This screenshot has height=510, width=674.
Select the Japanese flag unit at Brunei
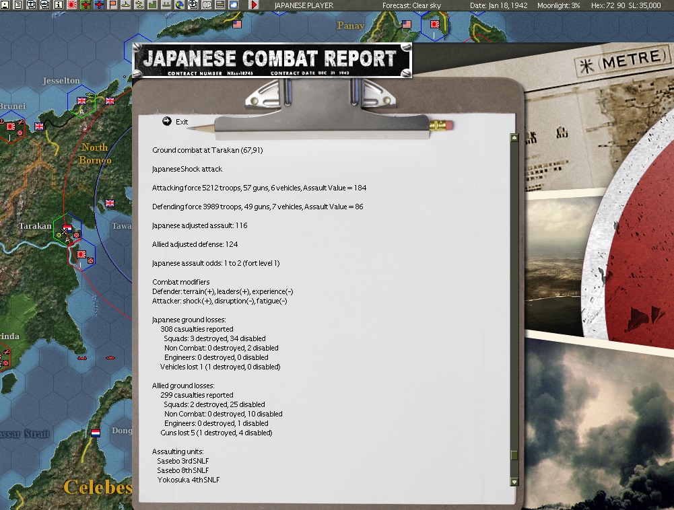(11, 126)
